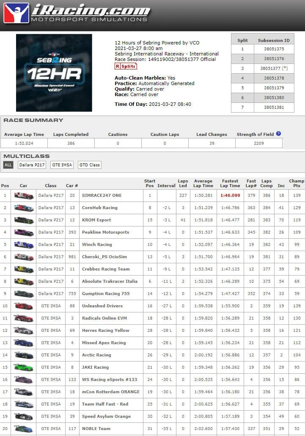Filter results by GTD Class

(89, 165)
